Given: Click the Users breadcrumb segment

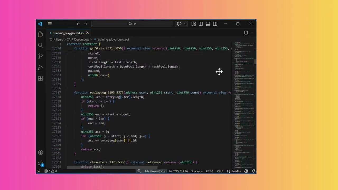Looking at the screenshot, I should click(x=59, y=39).
